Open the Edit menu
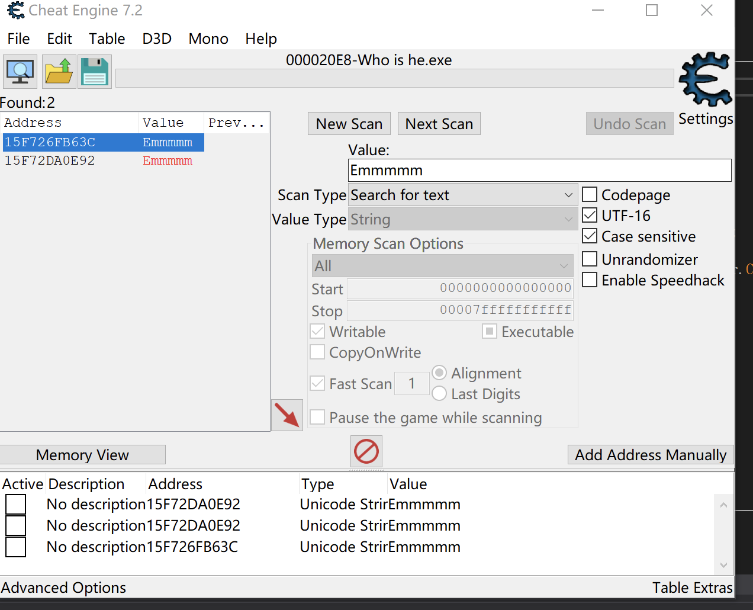Screen dimensions: 753x610 [59, 38]
